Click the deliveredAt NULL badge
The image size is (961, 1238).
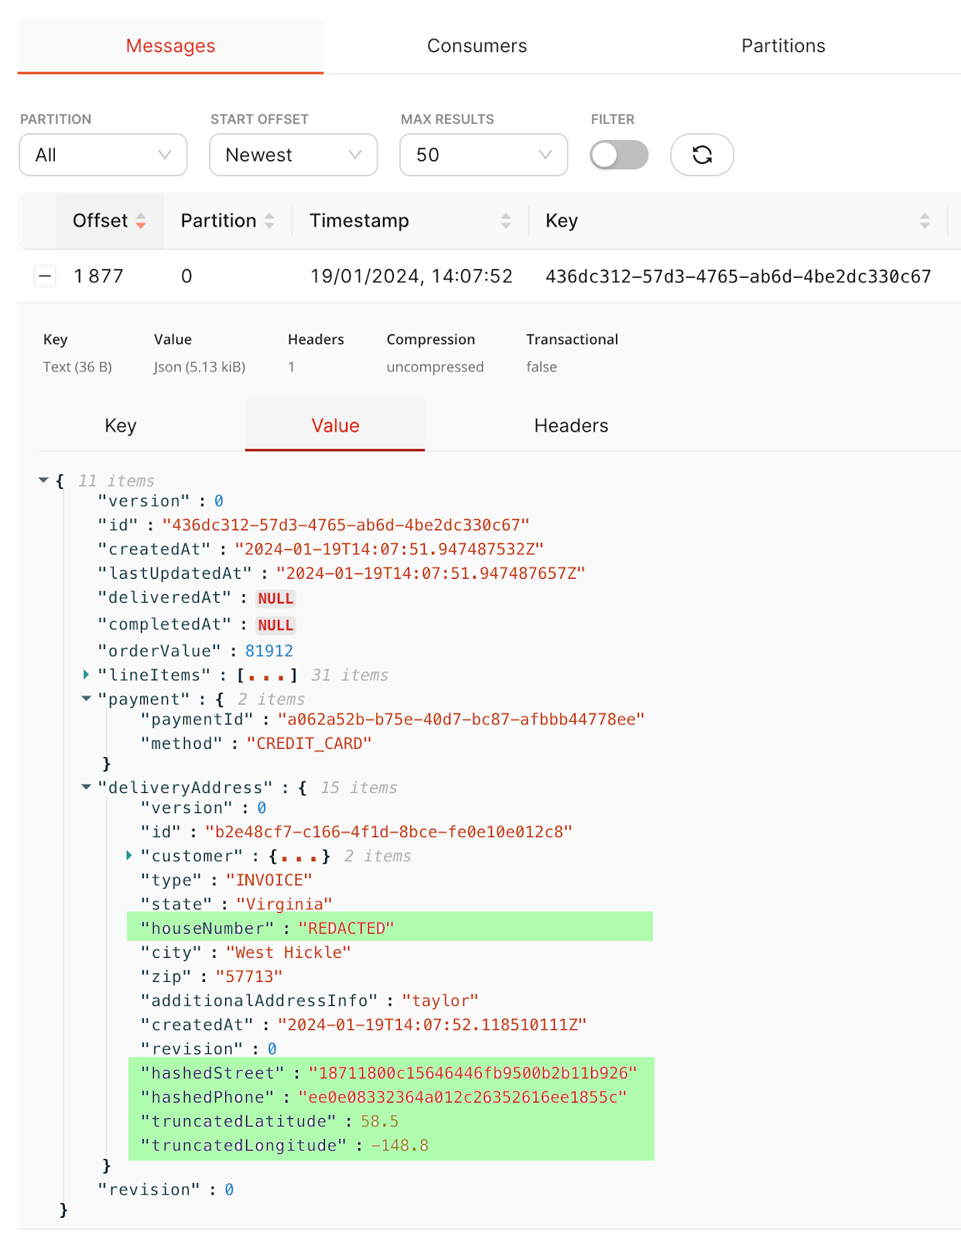tap(275, 599)
